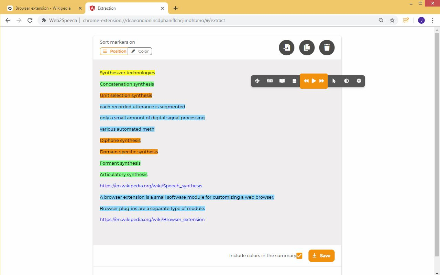Uncheck 'Include colors in the summary'
Image resolution: width=440 pixels, height=275 pixels.
pyautogui.click(x=299, y=255)
